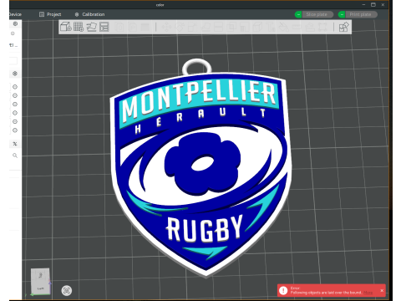This screenshot has height=301, width=401.
Task: Click the view orientation cube
Action: point(41,281)
